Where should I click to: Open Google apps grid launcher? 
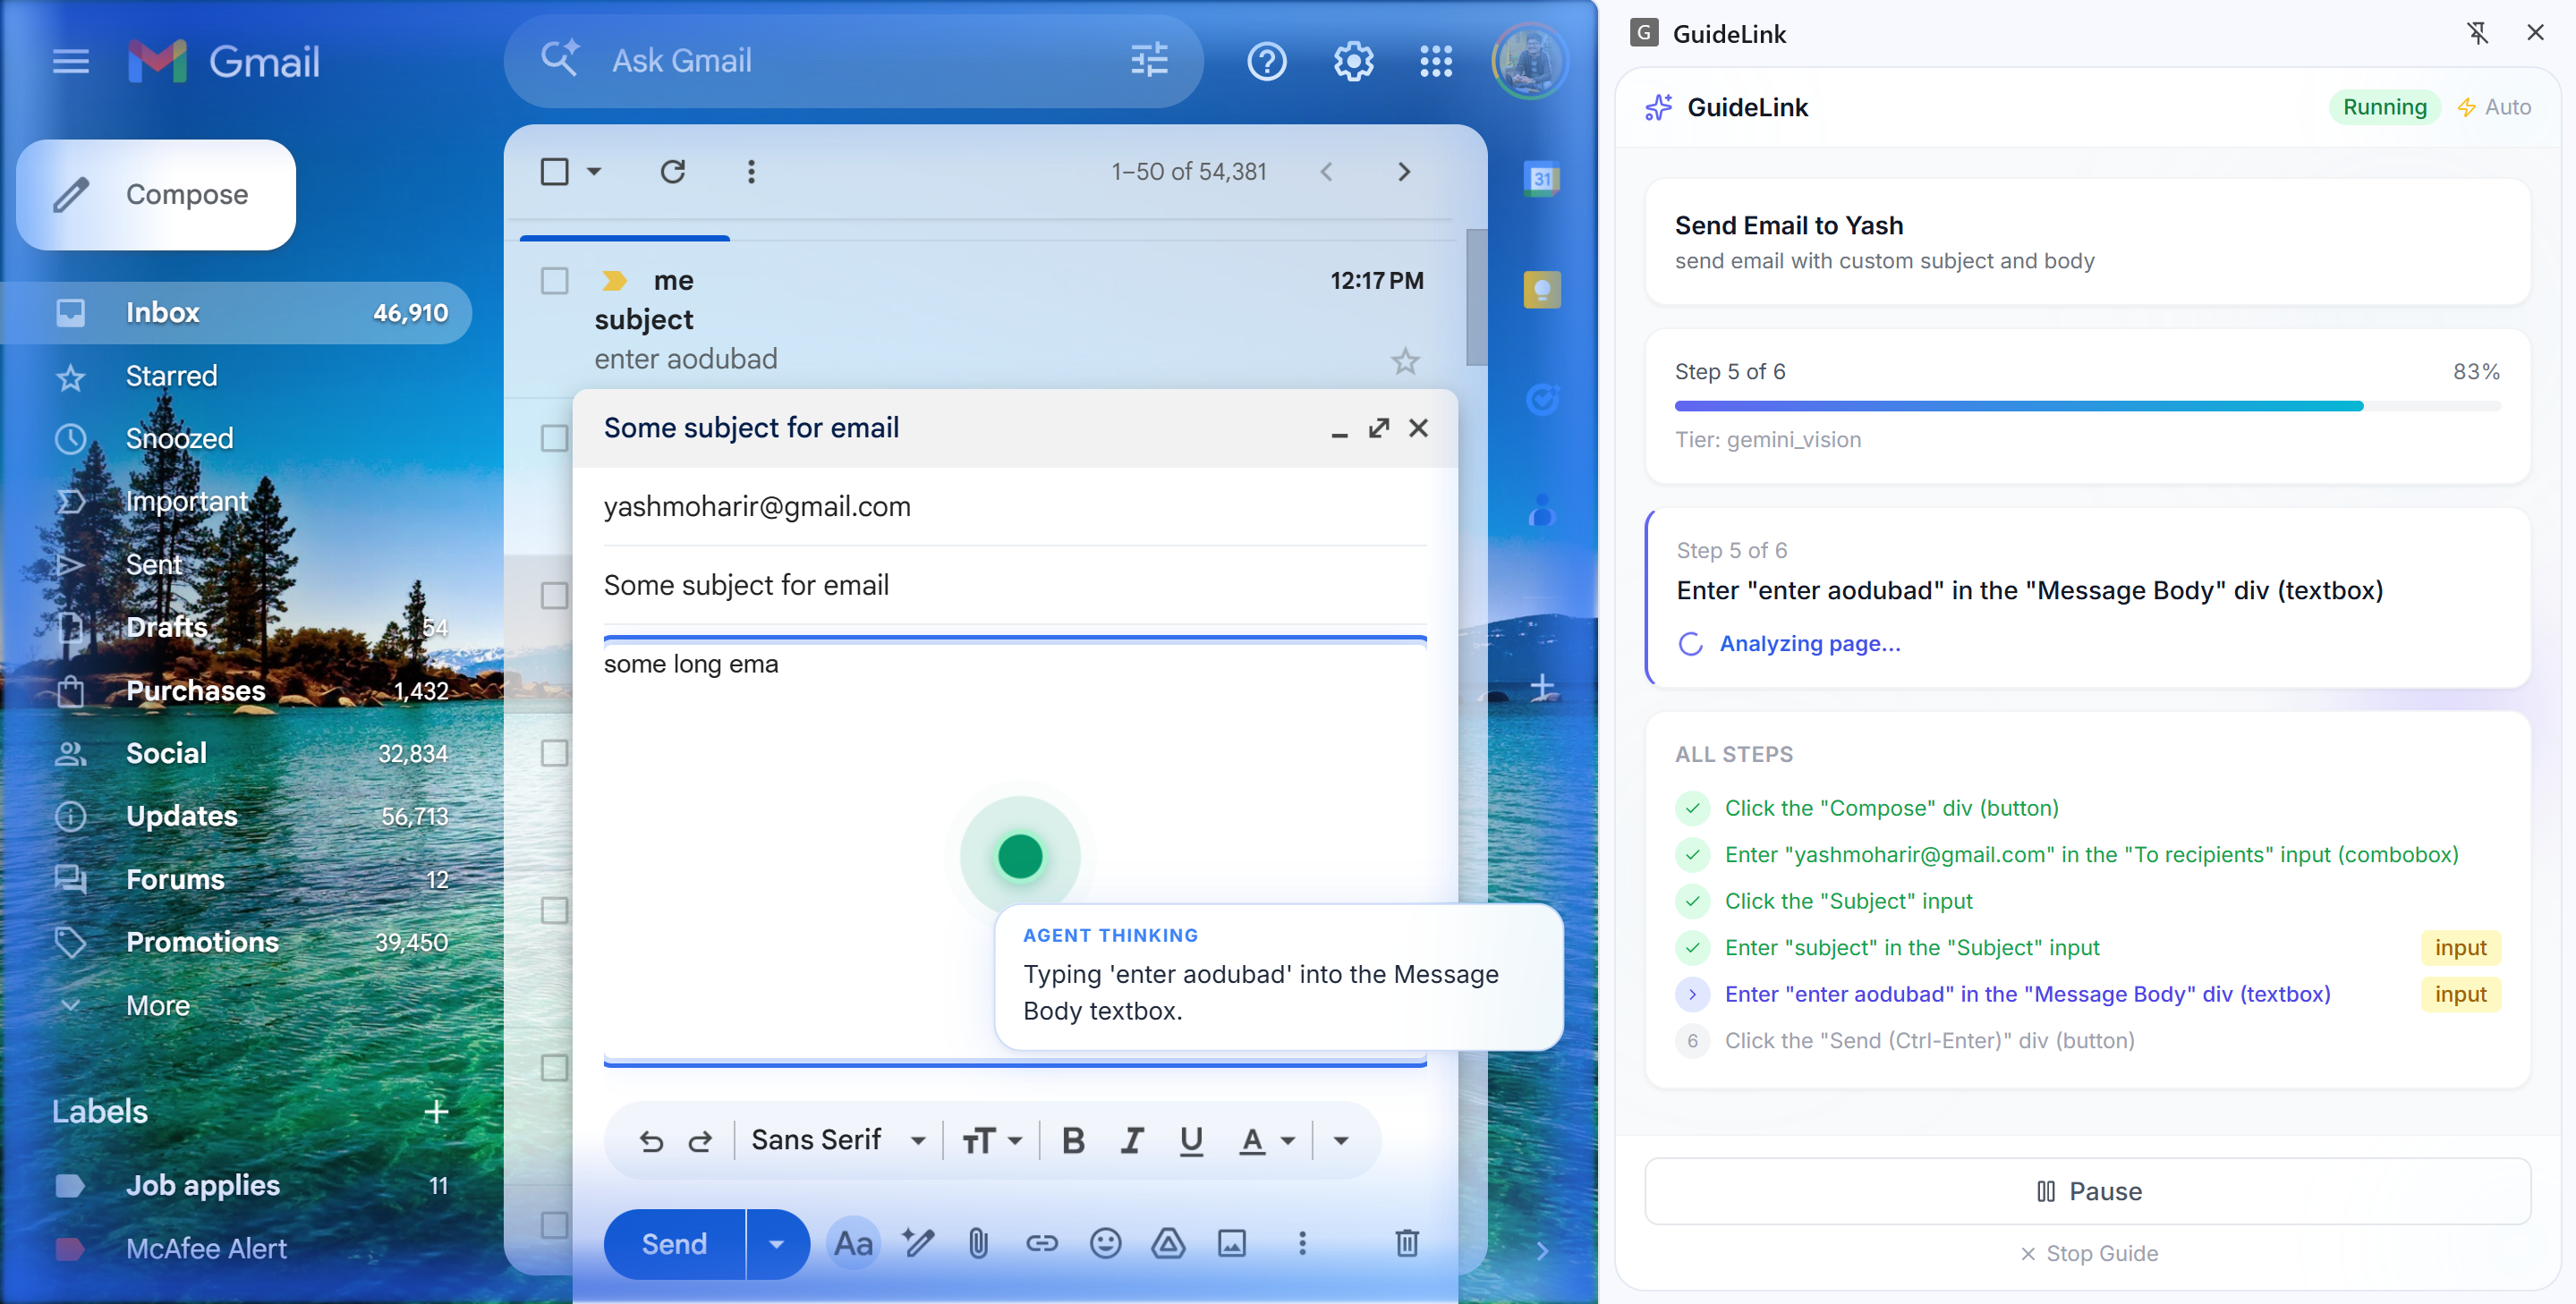point(1436,62)
